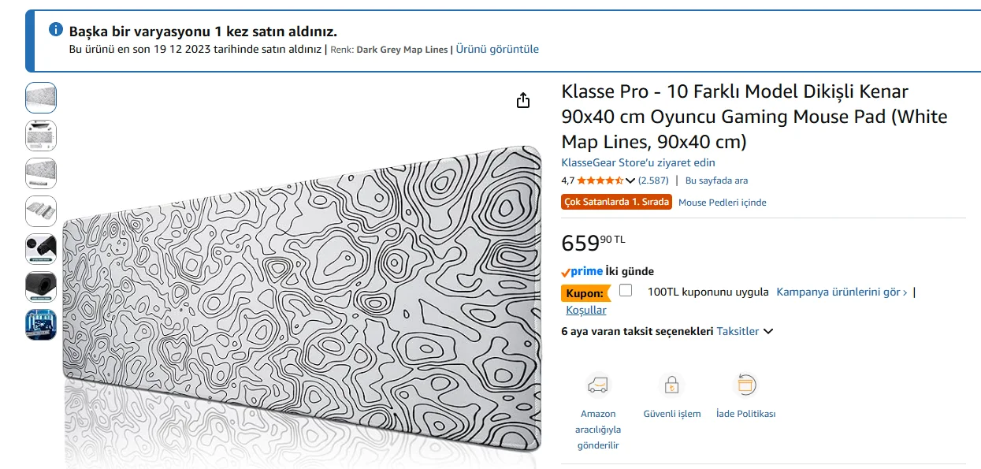The height and width of the screenshot is (469, 981).
Task: Click the Bu sayfada ara link
Action: point(716,181)
